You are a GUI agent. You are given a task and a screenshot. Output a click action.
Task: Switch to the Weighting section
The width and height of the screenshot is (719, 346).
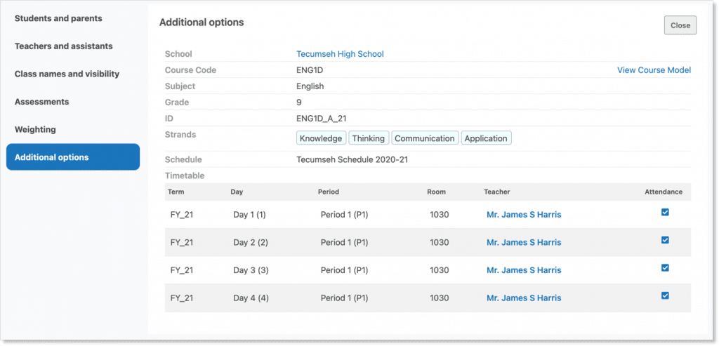35,130
